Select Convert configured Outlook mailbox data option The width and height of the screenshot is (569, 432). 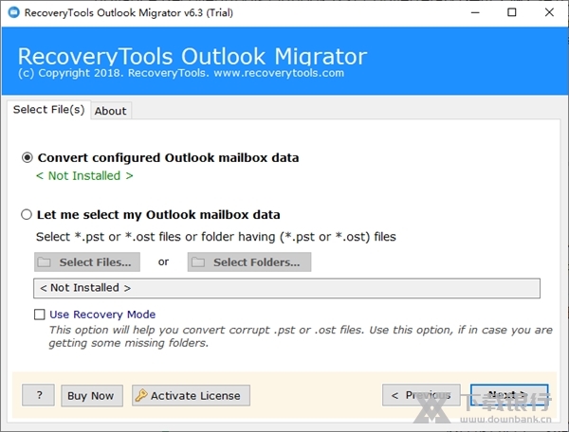click(28, 158)
